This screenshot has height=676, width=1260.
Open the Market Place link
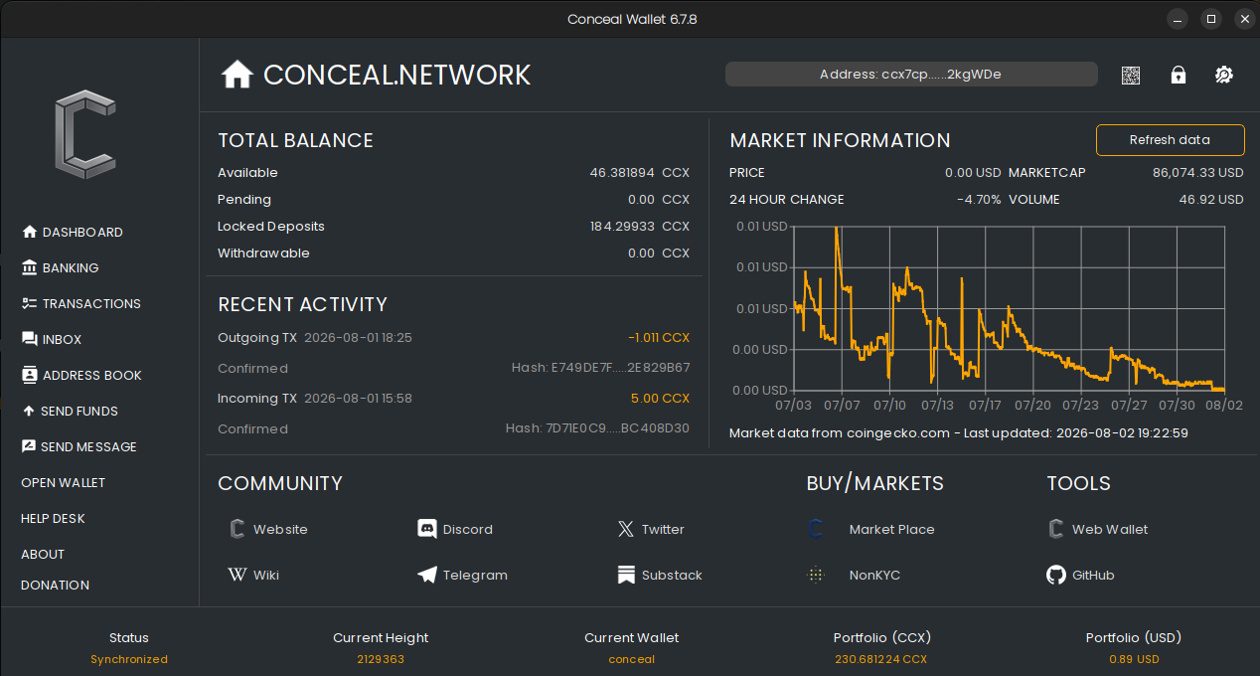click(x=892, y=529)
